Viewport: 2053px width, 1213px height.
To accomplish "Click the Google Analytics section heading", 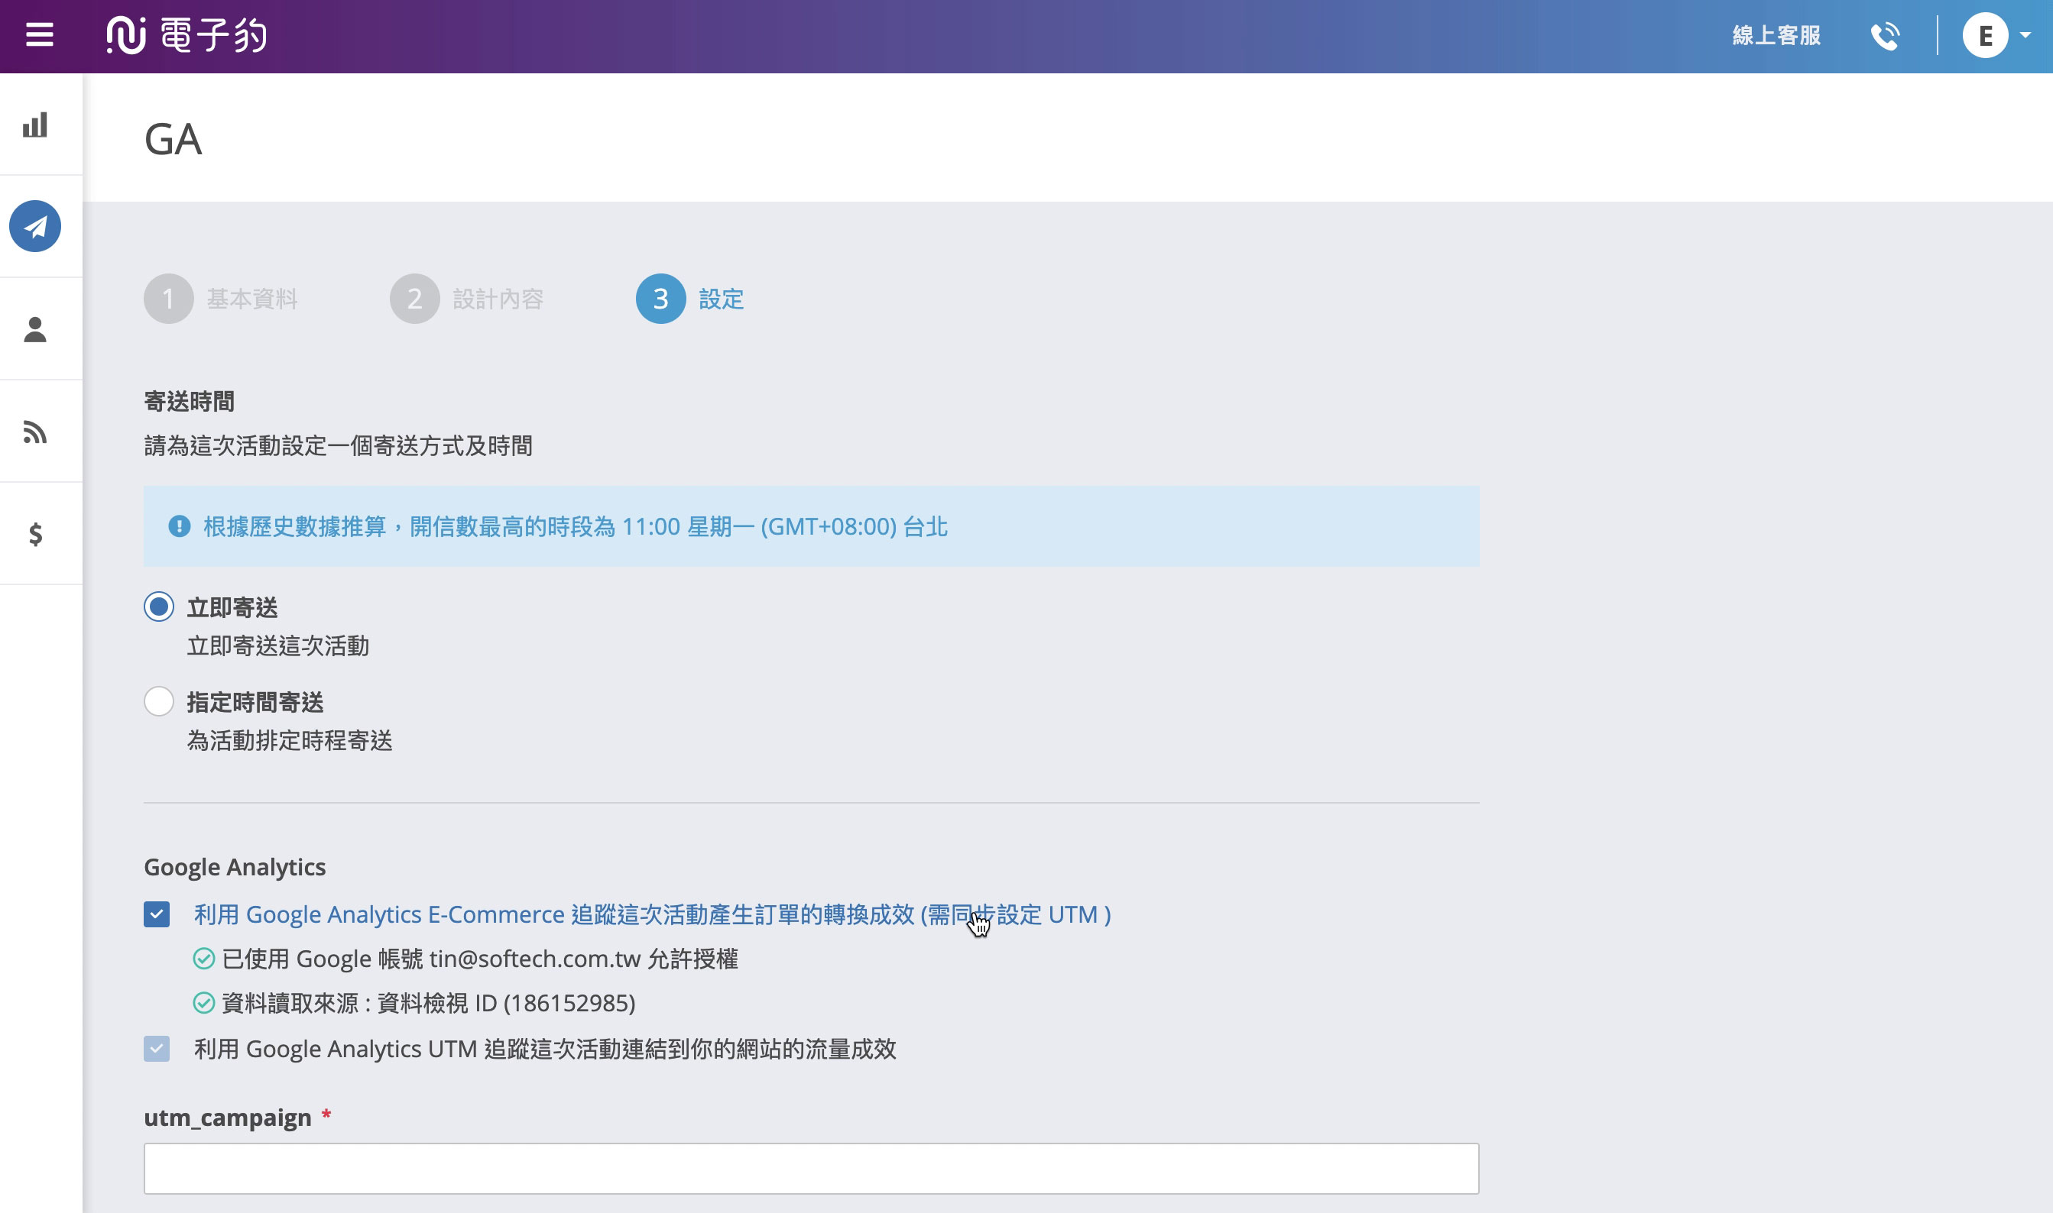I will pos(235,866).
